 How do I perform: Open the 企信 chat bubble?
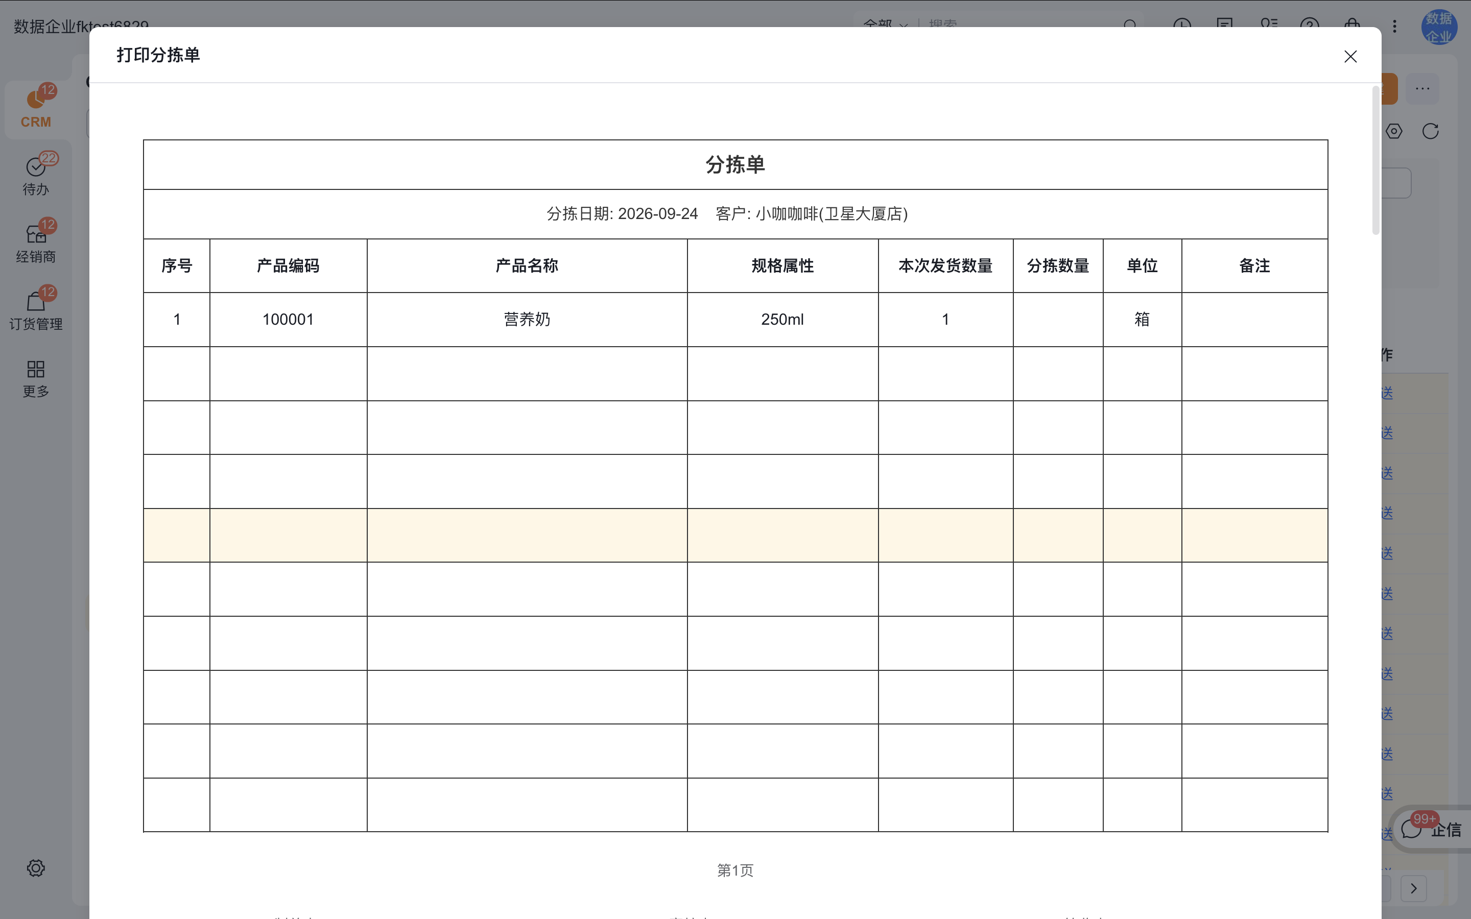[1432, 830]
